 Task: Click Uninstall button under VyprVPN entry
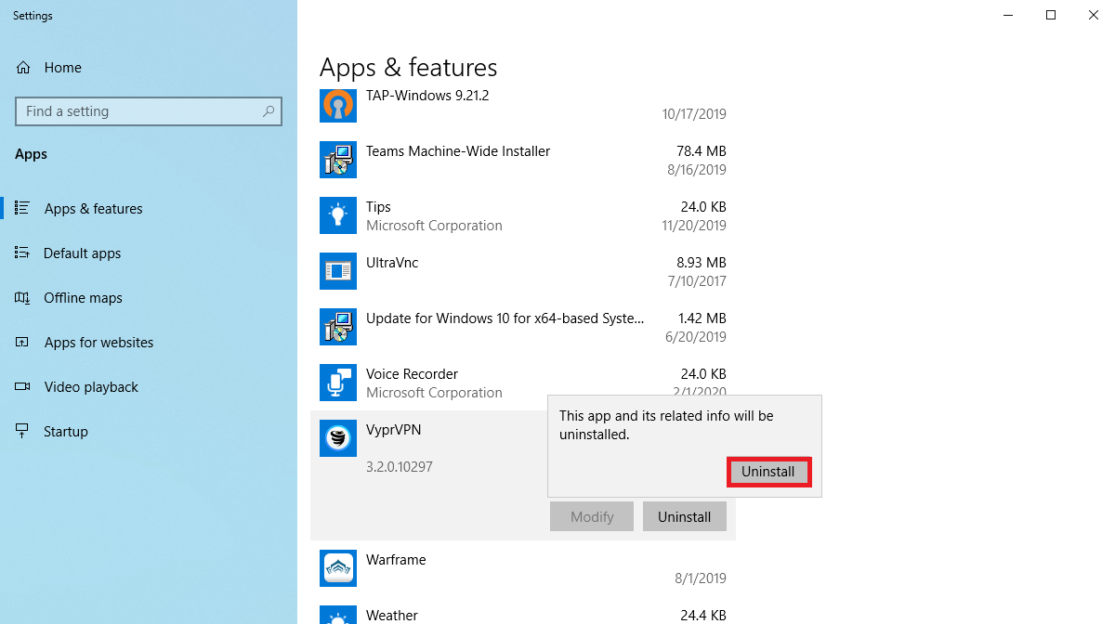tap(684, 517)
